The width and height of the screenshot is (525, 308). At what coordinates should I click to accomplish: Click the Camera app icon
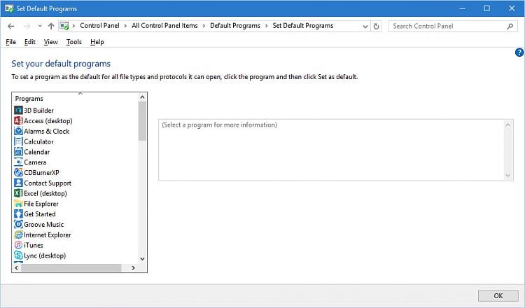pos(18,162)
